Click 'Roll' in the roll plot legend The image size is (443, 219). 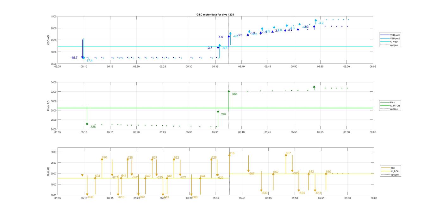[x=393, y=168]
